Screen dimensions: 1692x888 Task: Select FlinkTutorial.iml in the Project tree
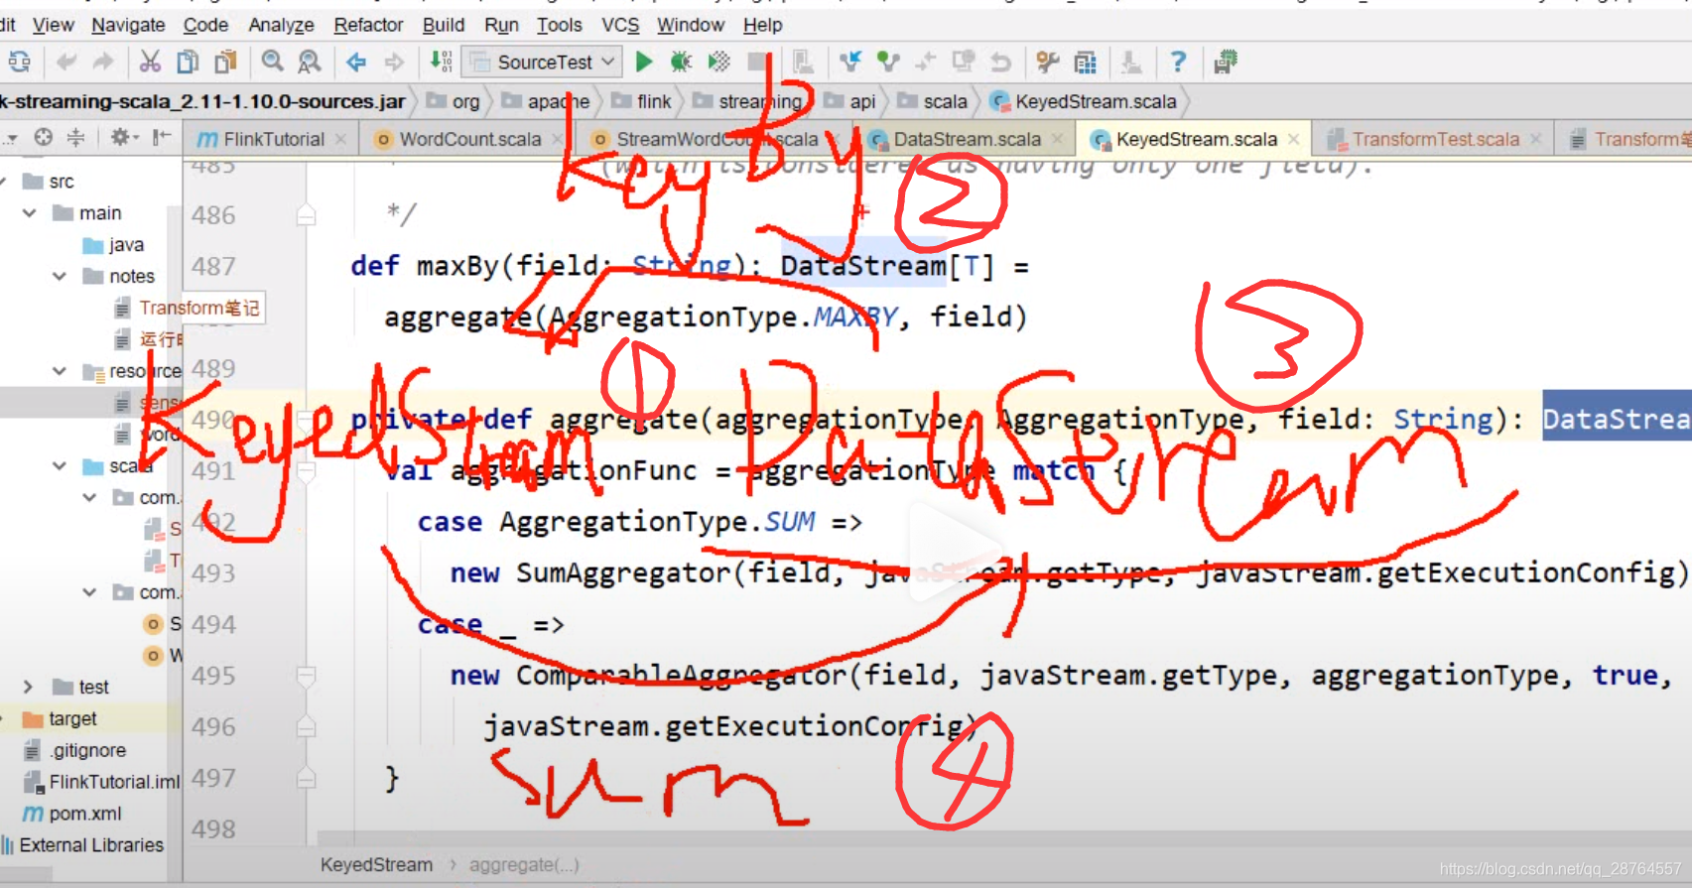[x=114, y=782]
